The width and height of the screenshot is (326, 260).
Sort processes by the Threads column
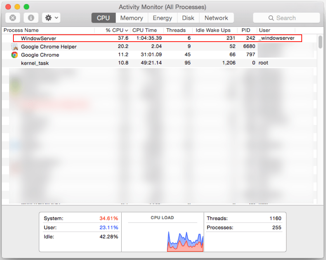176,30
